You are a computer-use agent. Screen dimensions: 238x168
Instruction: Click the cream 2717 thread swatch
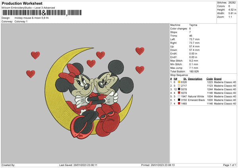[179, 86]
